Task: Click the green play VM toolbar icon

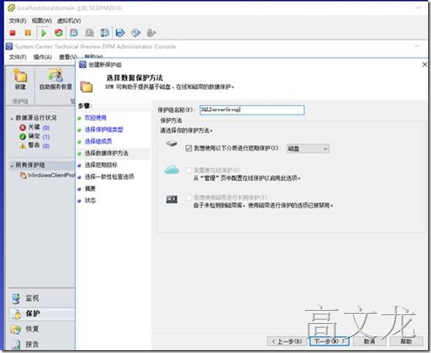Action: click(x=43, y=33)
